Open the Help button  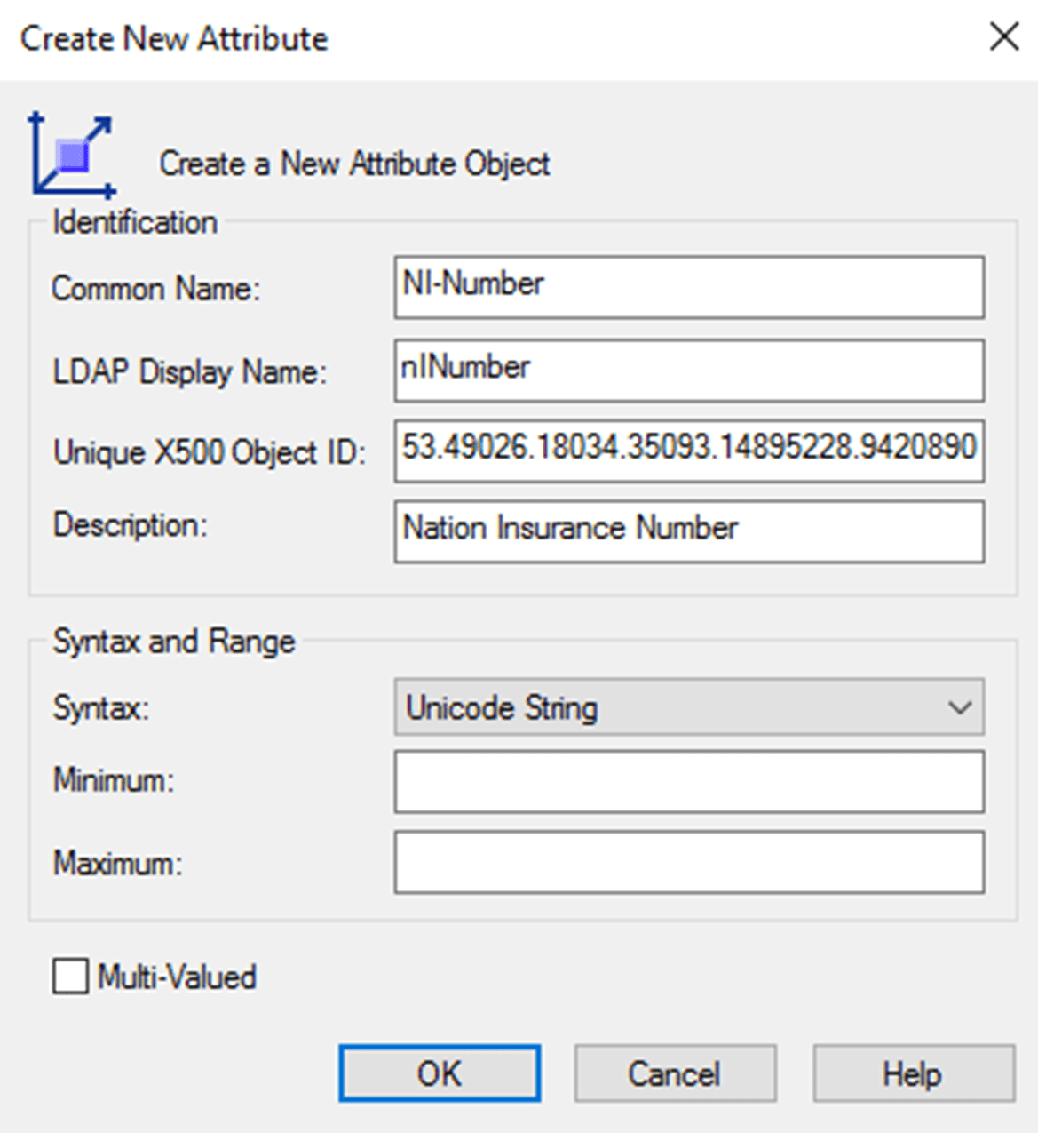[912, 1073]
